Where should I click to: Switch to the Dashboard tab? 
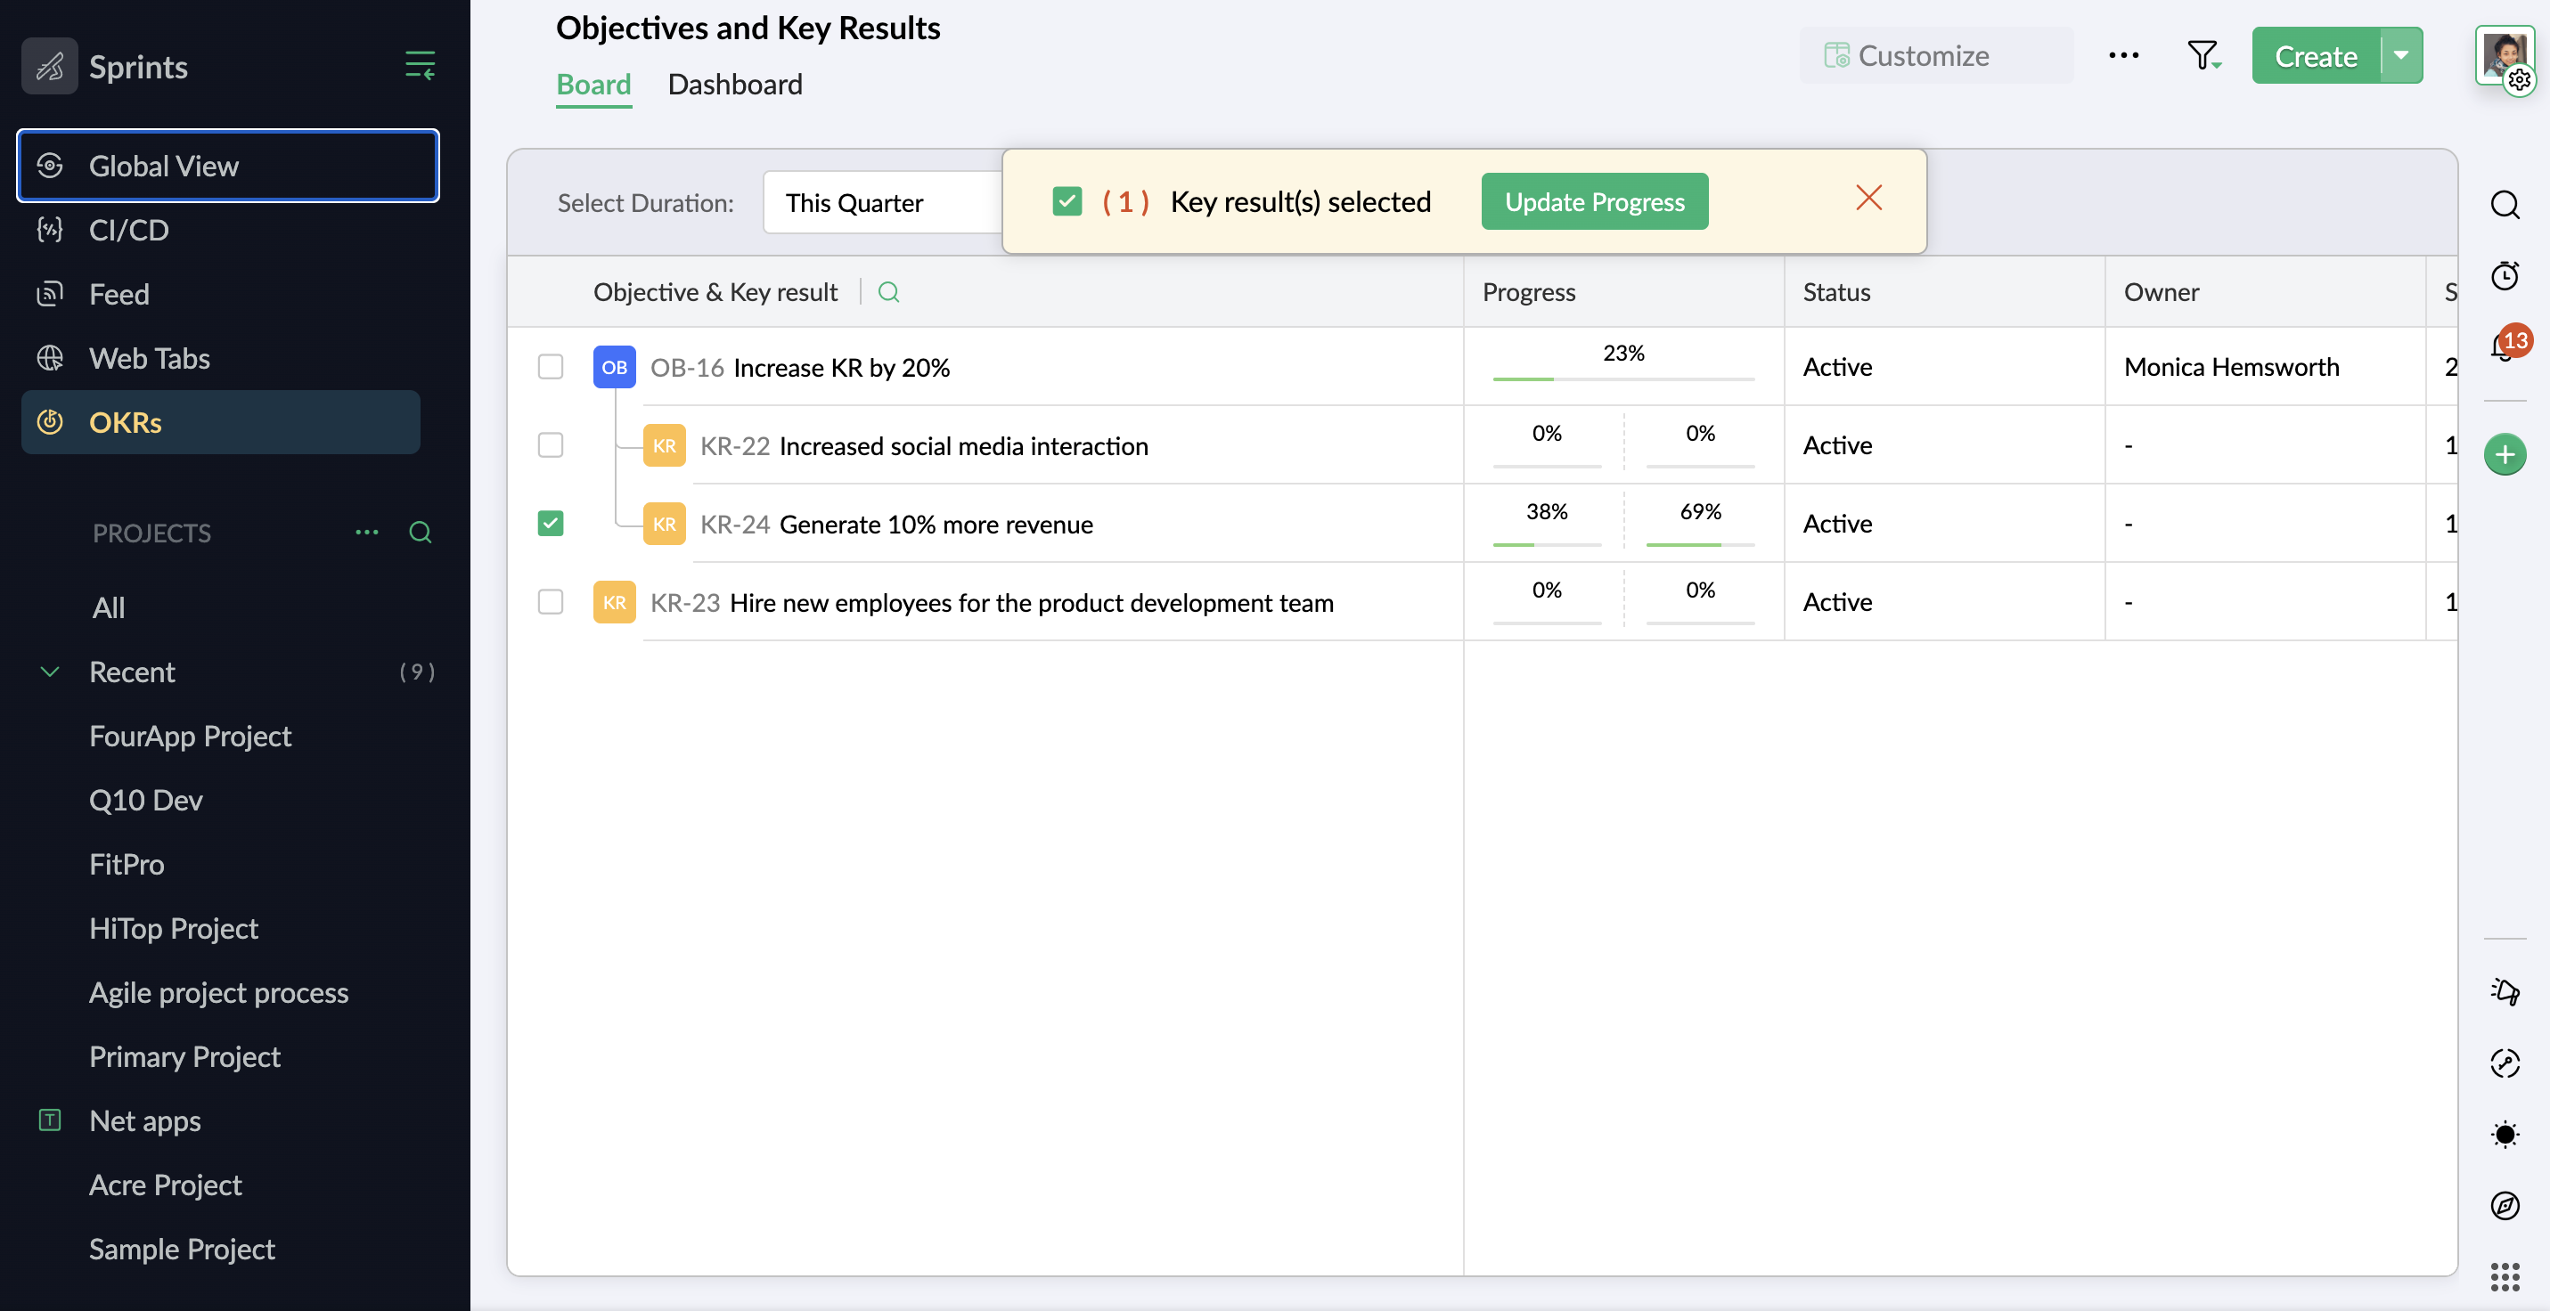pyautogui.click(x=734, y=84)
